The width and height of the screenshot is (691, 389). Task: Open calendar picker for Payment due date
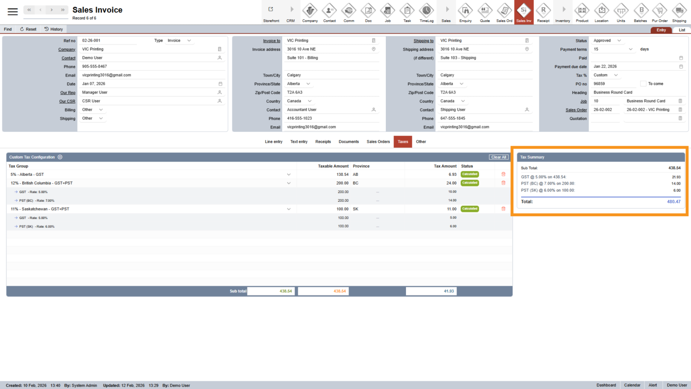click(x=681, y=67)
